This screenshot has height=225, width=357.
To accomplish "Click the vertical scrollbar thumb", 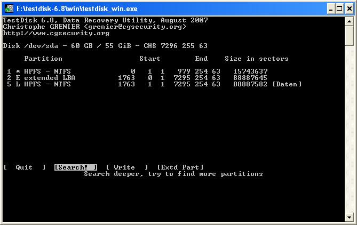I will pos(349,36).
